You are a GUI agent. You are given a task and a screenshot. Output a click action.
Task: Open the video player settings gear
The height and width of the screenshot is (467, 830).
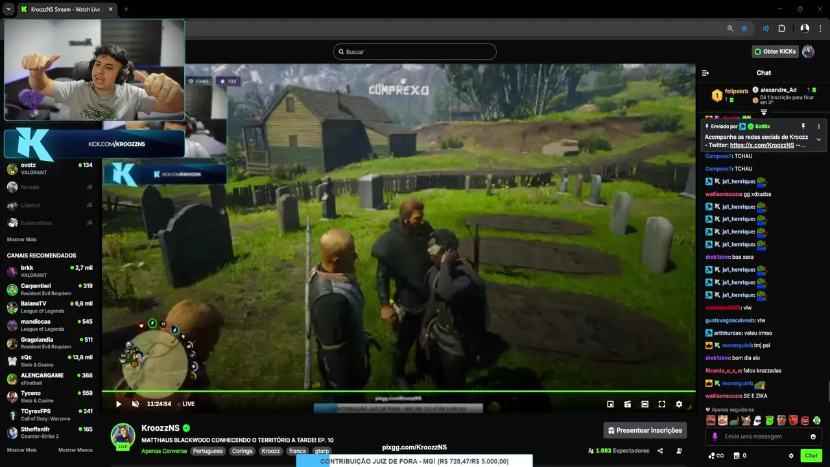[679, 404]
